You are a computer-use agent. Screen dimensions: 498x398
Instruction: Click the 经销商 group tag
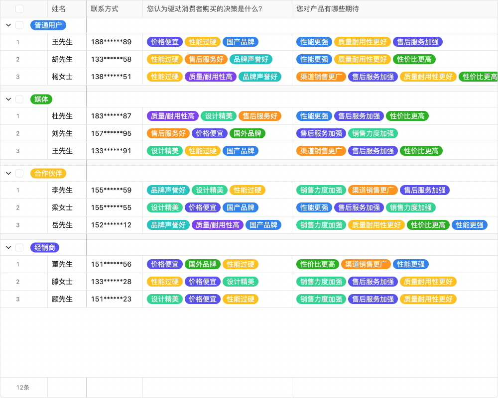[x=44, y=247]
